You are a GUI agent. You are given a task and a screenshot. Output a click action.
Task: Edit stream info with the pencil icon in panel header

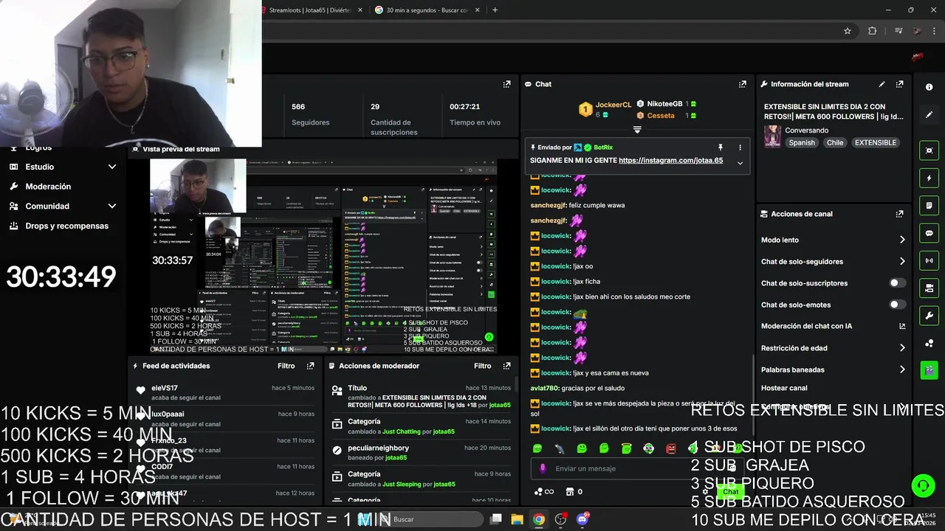tap(882, 84)
